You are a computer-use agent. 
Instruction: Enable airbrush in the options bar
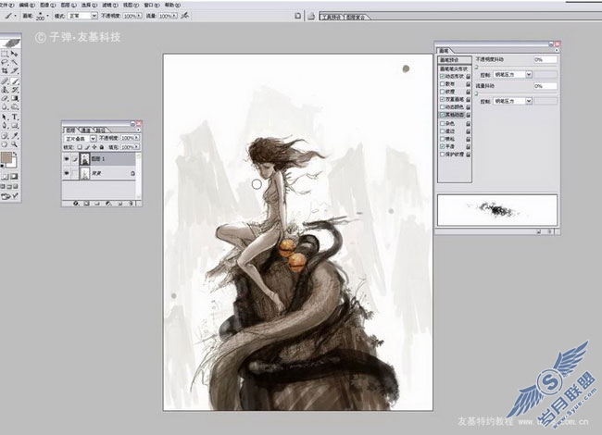pyautogui.click(x=185, y=16)
